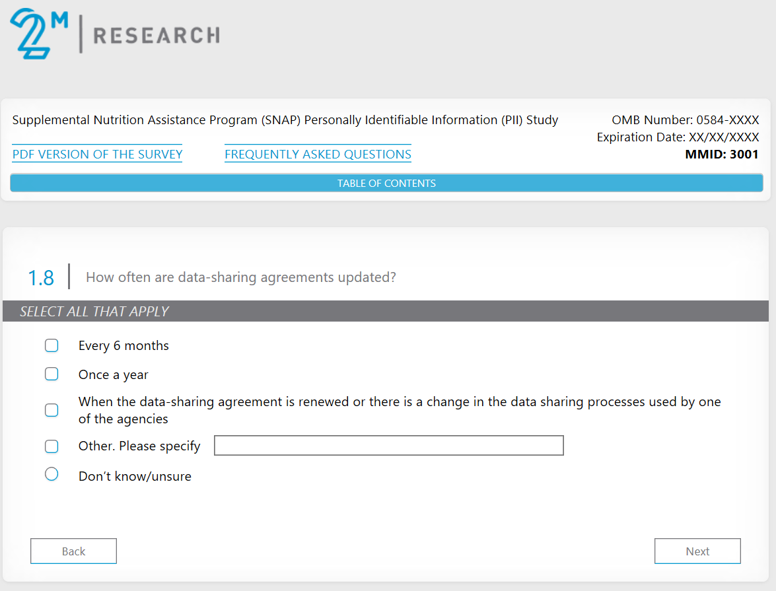Enable the 'When the data-sharing agreement is renewed' checkbox
The width and height of the screenshot is (776, 591).
pos(52,410)
